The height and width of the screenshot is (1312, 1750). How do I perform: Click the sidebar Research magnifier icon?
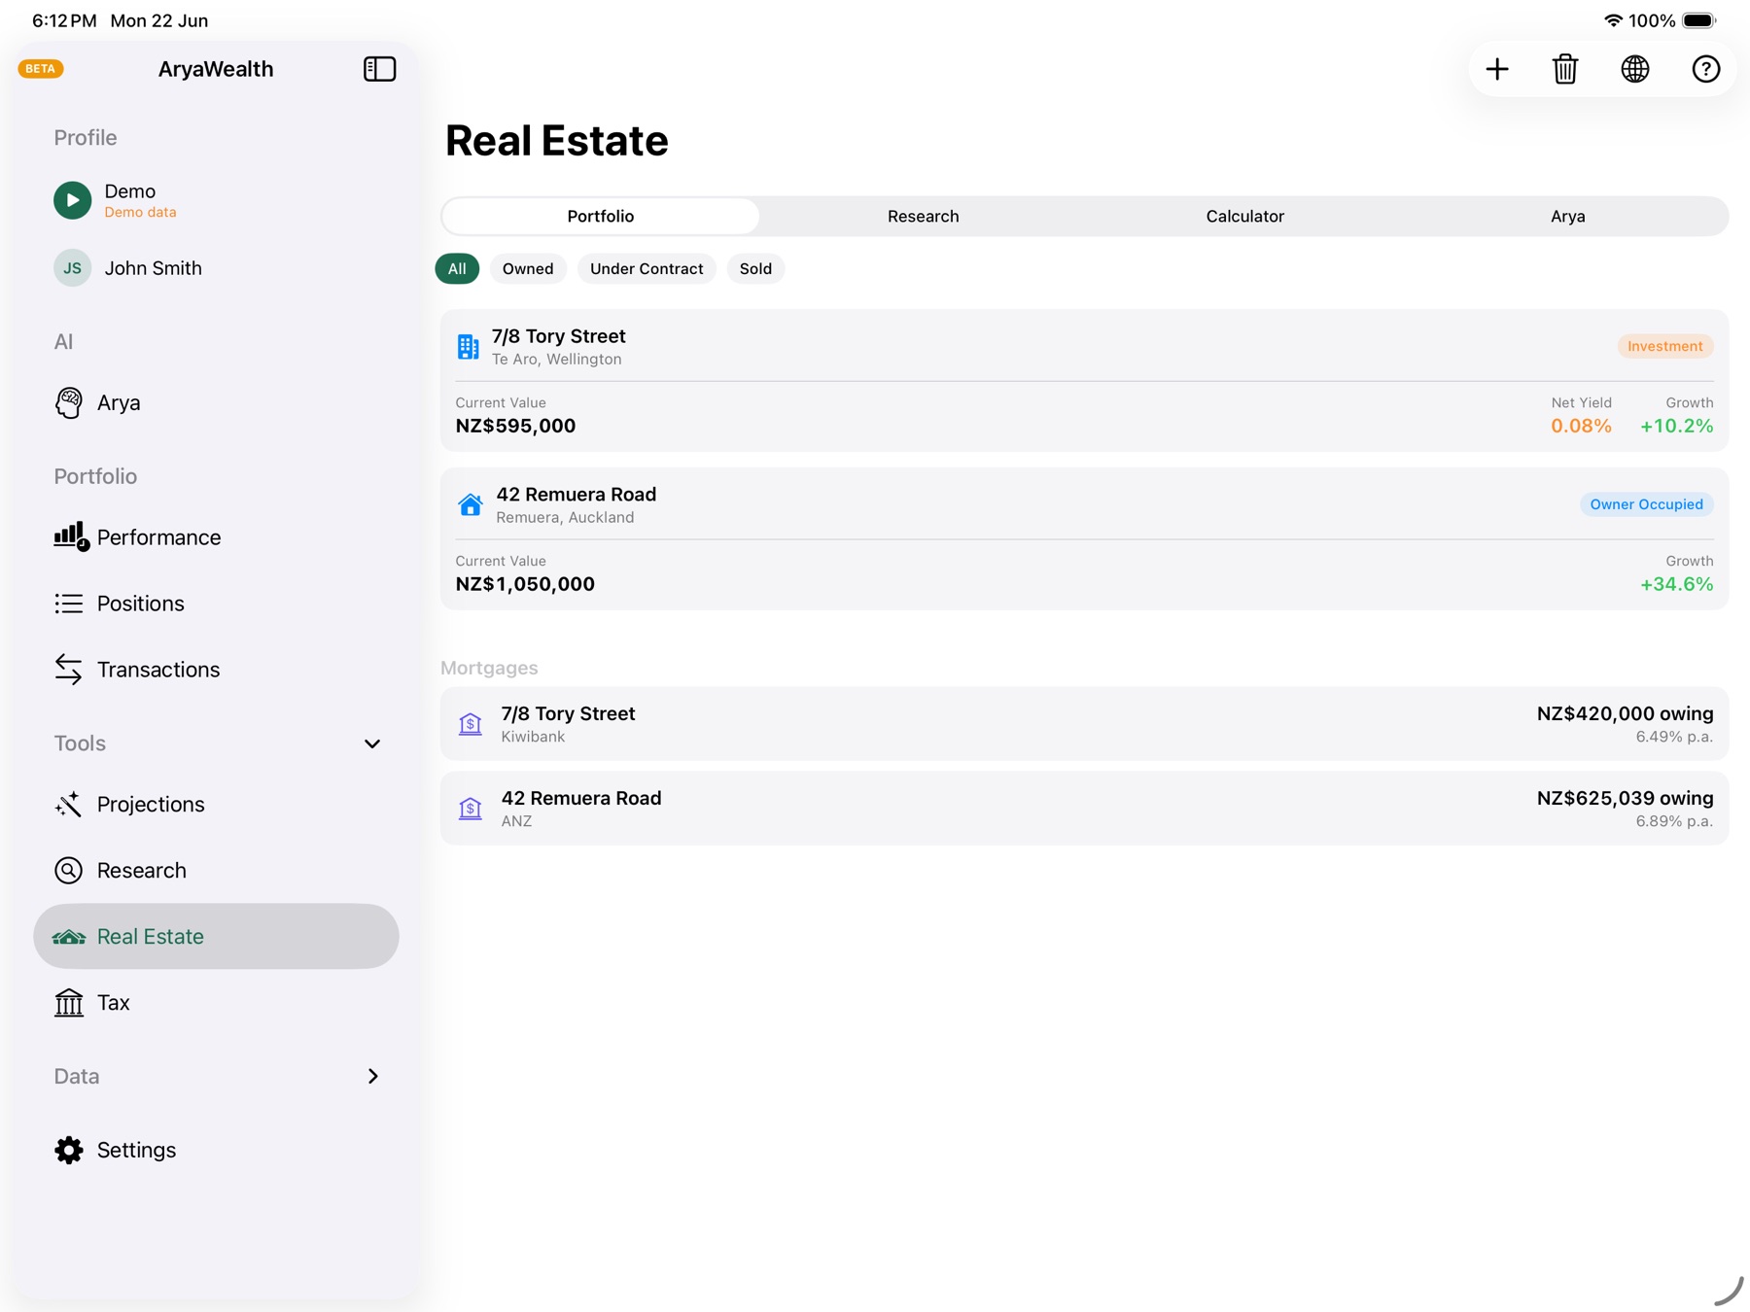[x=69, y=871]
